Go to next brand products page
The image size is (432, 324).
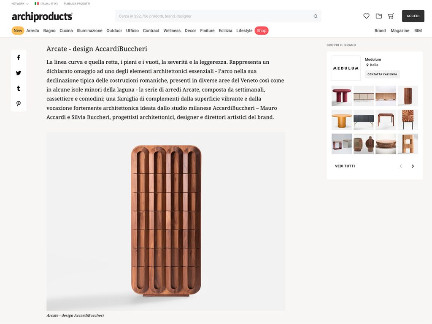tap(413, 166)
